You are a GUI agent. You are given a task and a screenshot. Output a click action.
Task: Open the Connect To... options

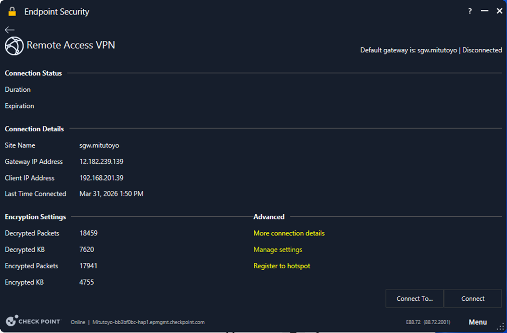coord(414,299)
